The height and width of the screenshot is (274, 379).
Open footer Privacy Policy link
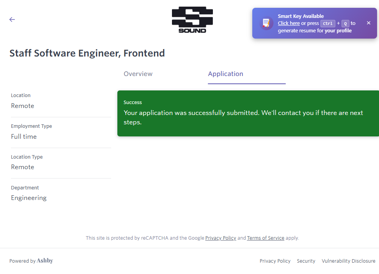pos(275,261)
